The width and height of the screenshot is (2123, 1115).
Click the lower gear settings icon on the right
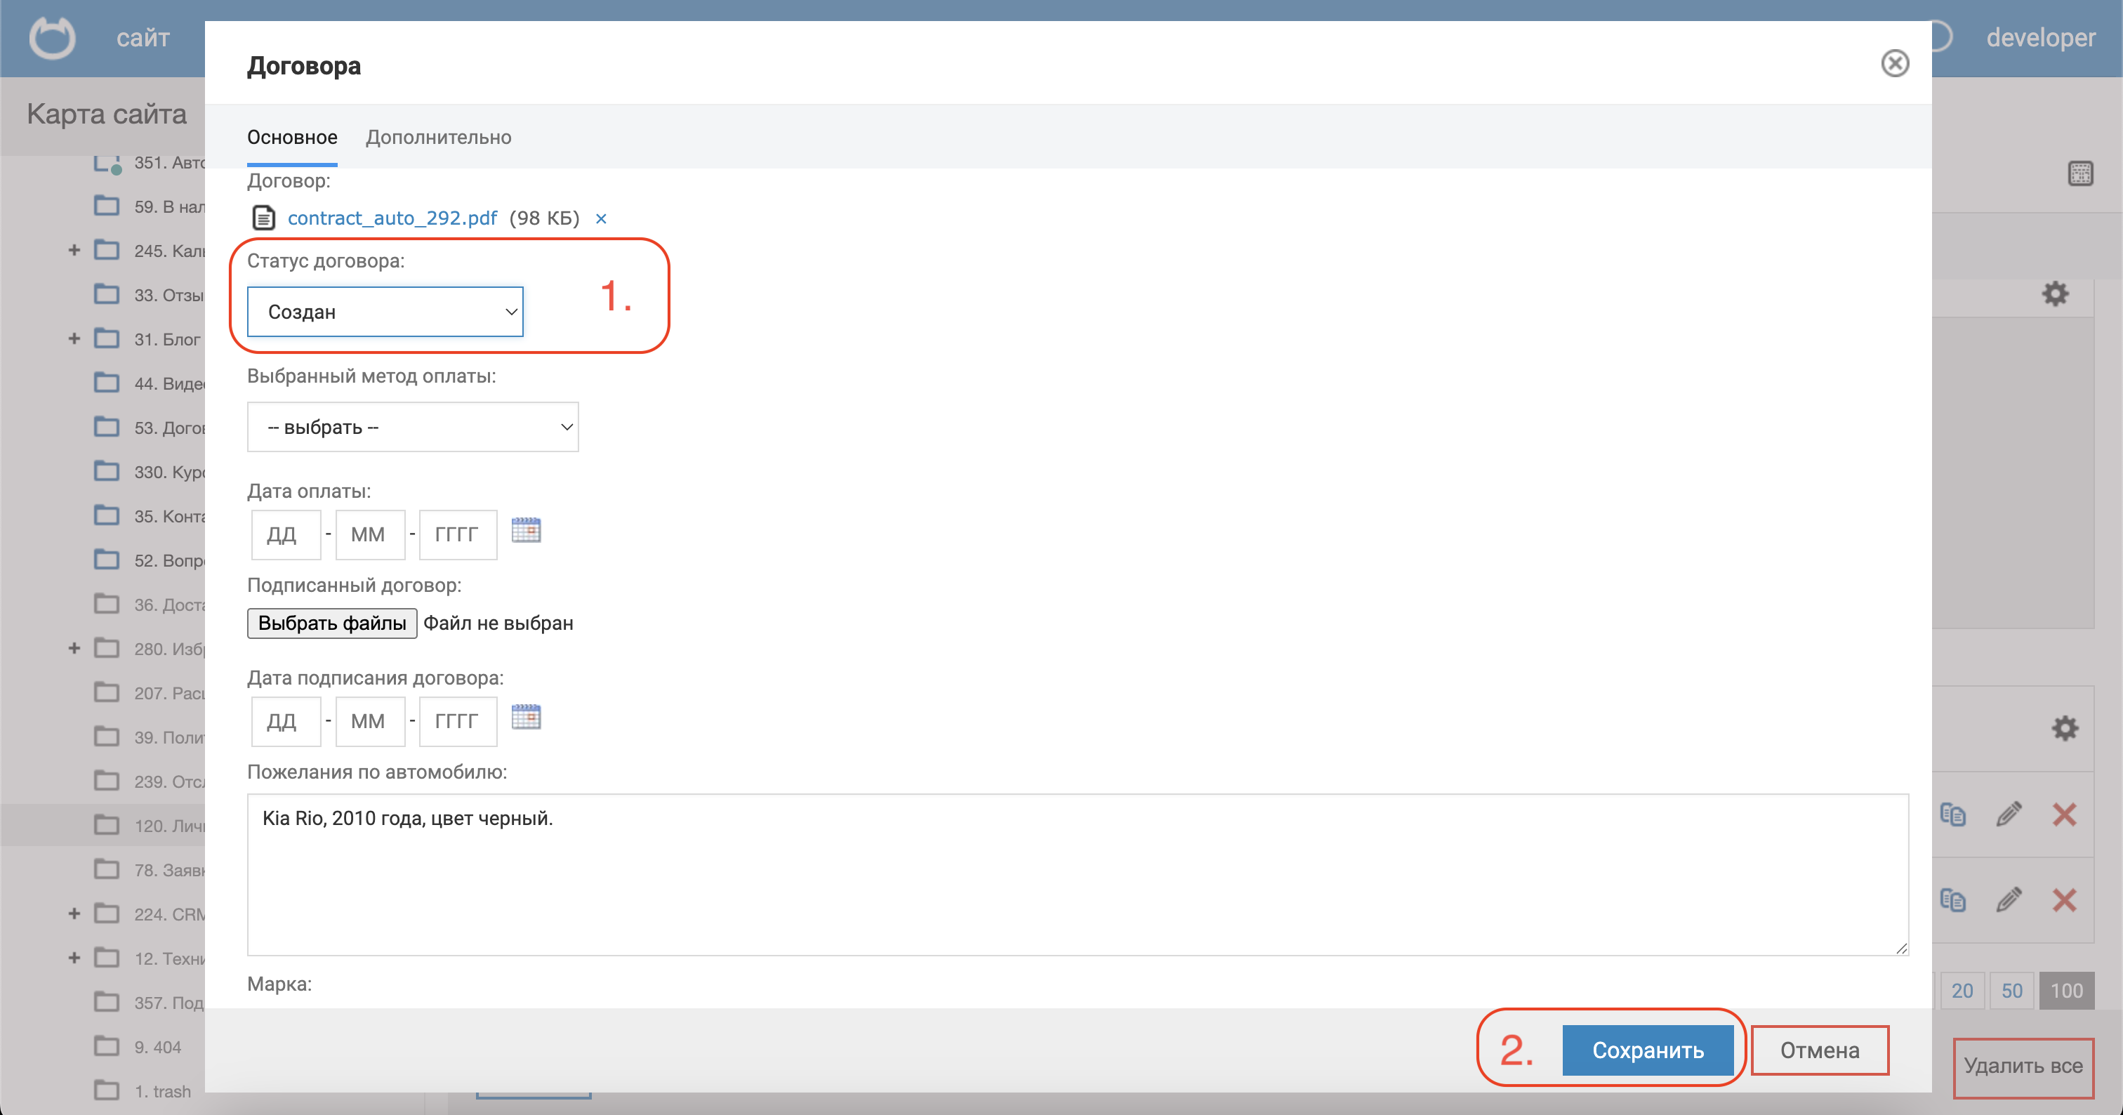(2065, 727)
